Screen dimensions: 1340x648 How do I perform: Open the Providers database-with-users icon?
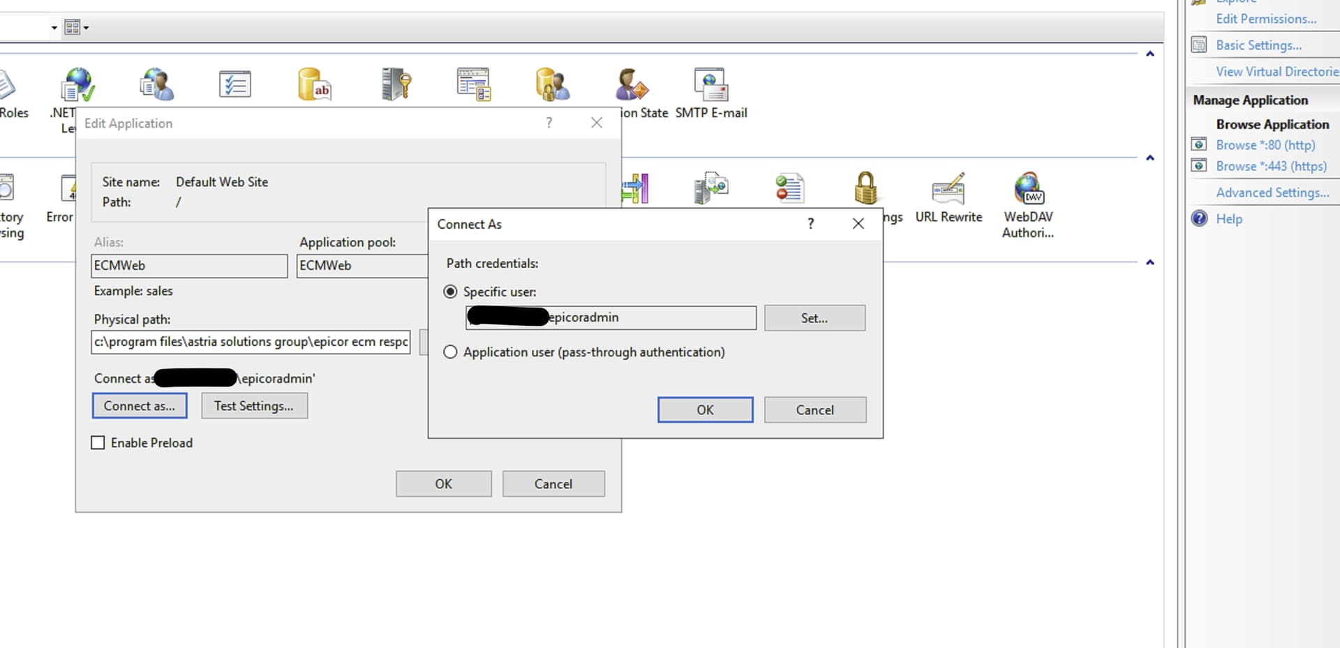(x=553, y=84)
